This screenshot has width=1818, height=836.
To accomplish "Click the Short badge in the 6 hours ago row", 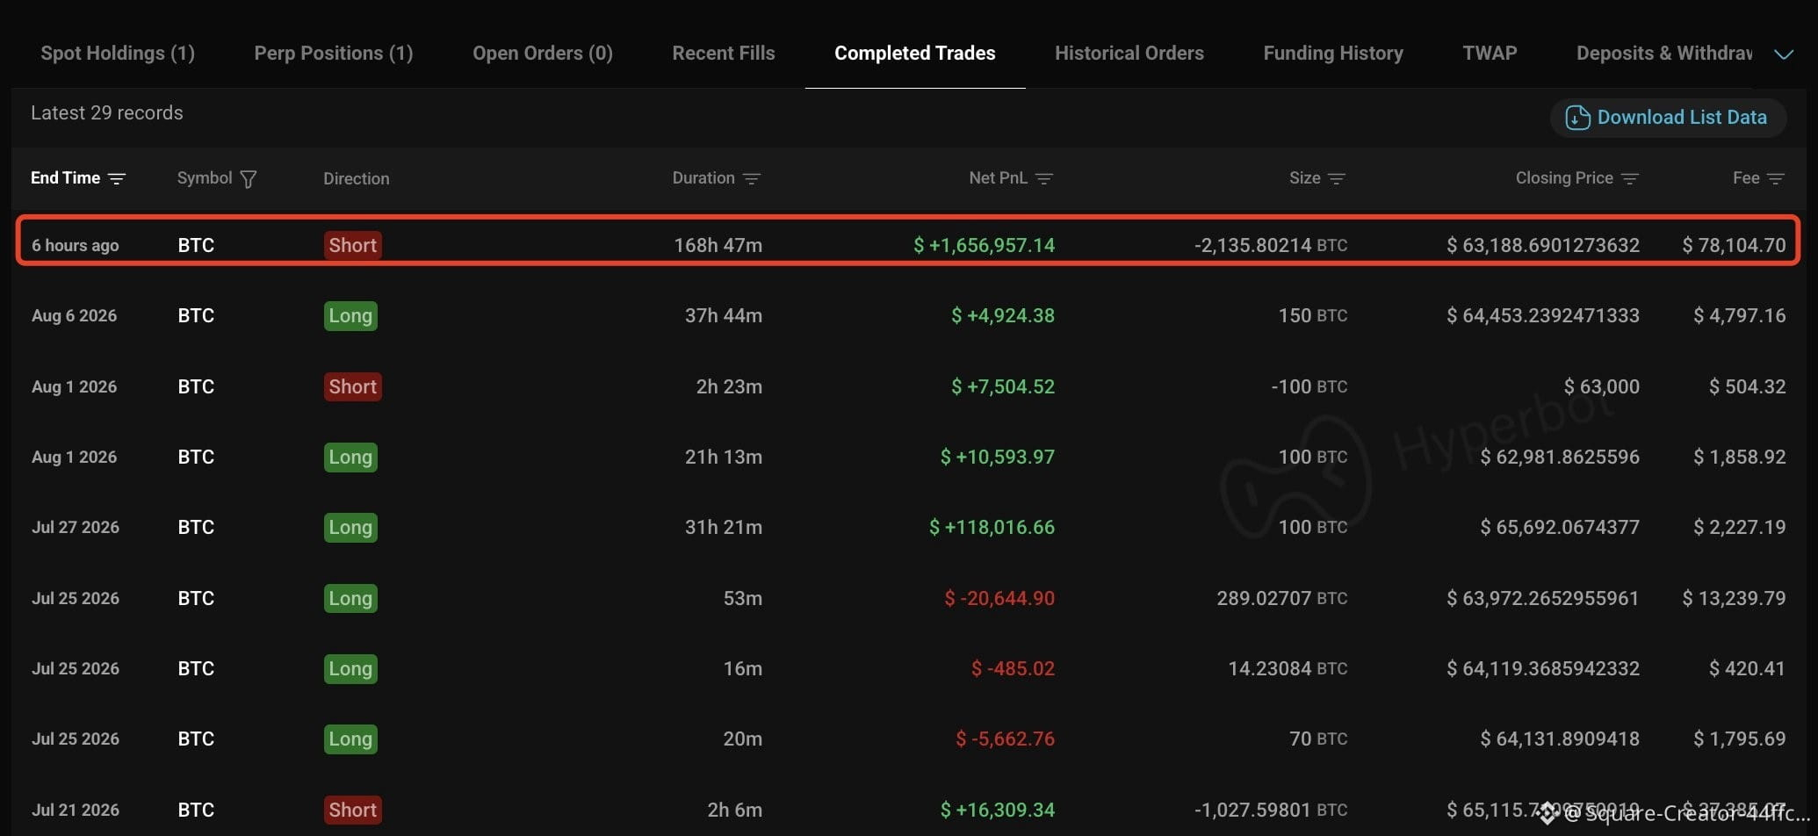I will pos(353,245).
